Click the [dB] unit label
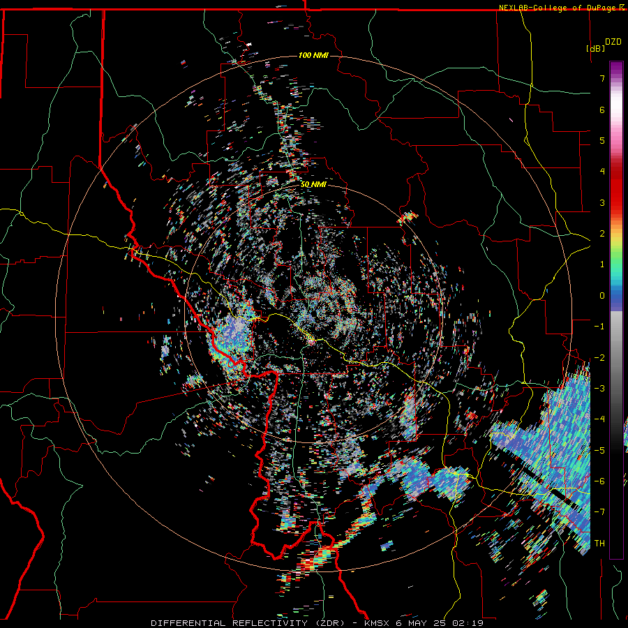The width and height of the screenshot is (628, 628). coord(595,48)
